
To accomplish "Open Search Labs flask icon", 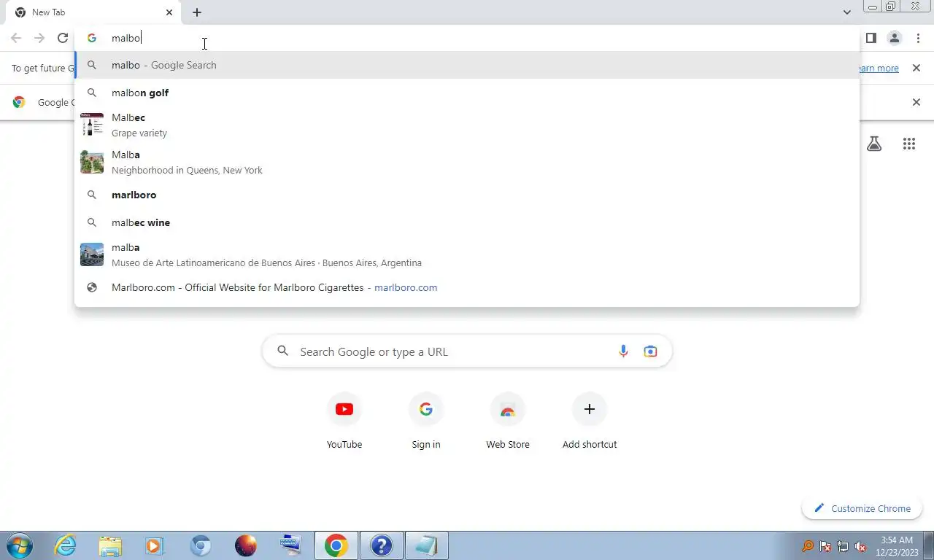I will pyautogui.click(x=874, y=144).
